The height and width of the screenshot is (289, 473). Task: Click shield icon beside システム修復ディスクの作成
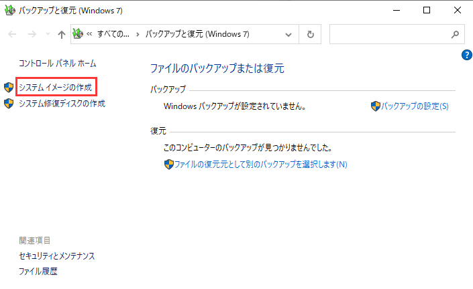point(9,104)
